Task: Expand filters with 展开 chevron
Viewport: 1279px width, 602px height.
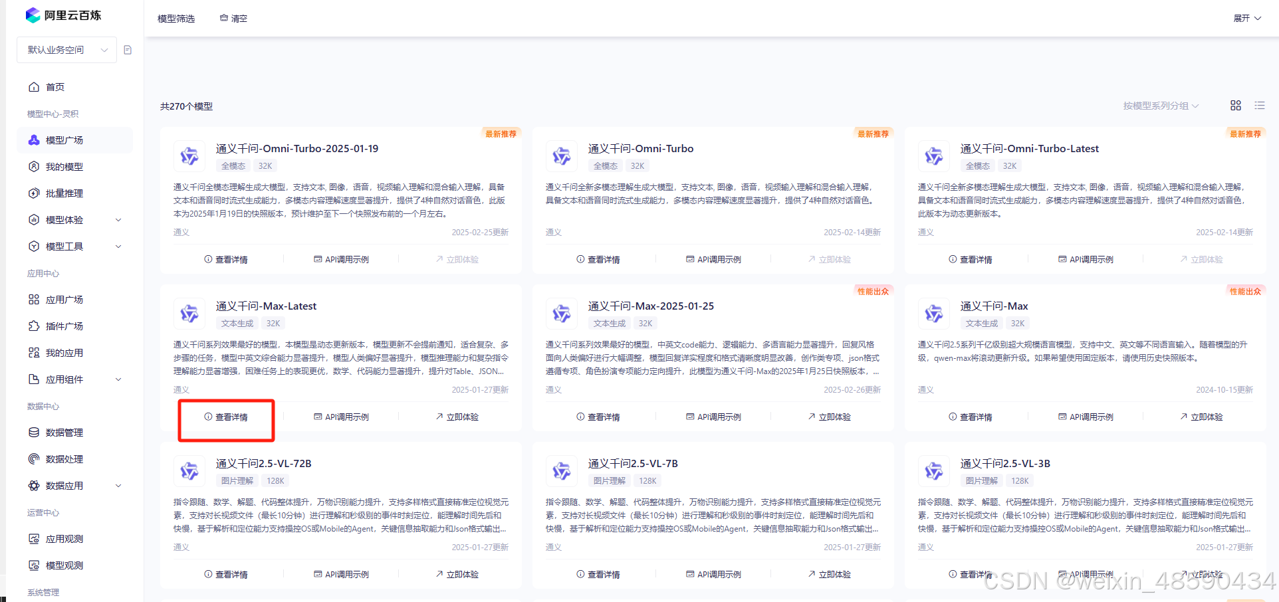Action: click(1258, 19)
